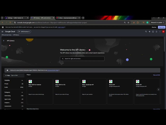Click the page vertical scrollbar
Screen dimensions: 166x125
click(x=164, y=44)
